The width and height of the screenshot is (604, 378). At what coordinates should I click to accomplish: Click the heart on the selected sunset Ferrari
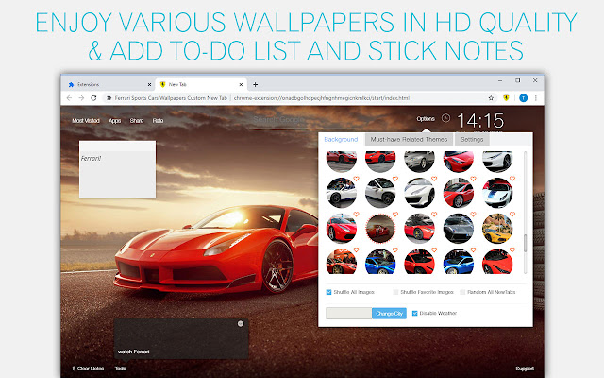pyautogui.click(x=395, y=215)
